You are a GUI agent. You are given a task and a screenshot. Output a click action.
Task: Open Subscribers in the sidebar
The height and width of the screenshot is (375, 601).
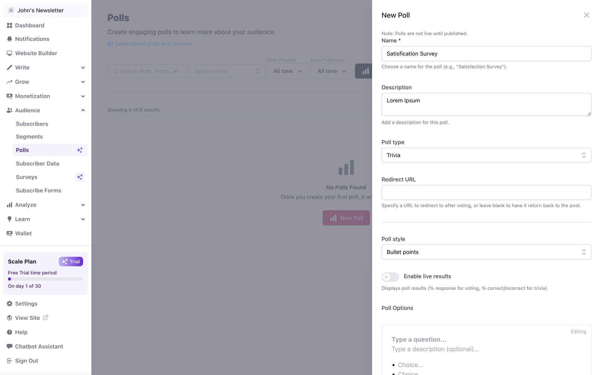pyautogui.click(x=32, y=124)
